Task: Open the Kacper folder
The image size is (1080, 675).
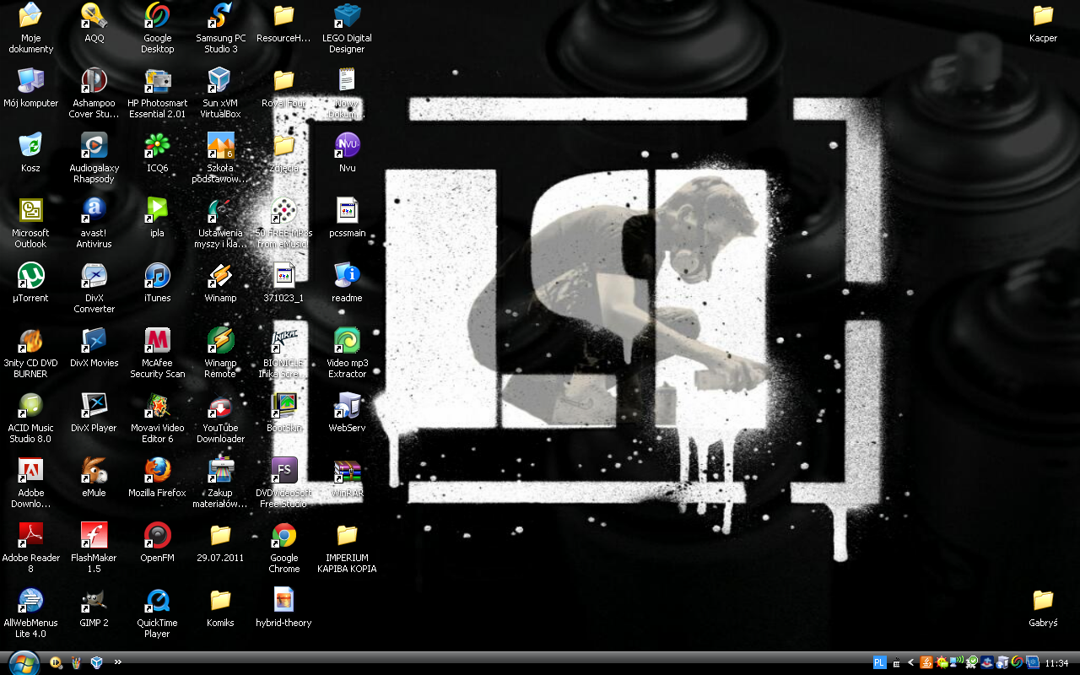Action: pos(1043,23)
